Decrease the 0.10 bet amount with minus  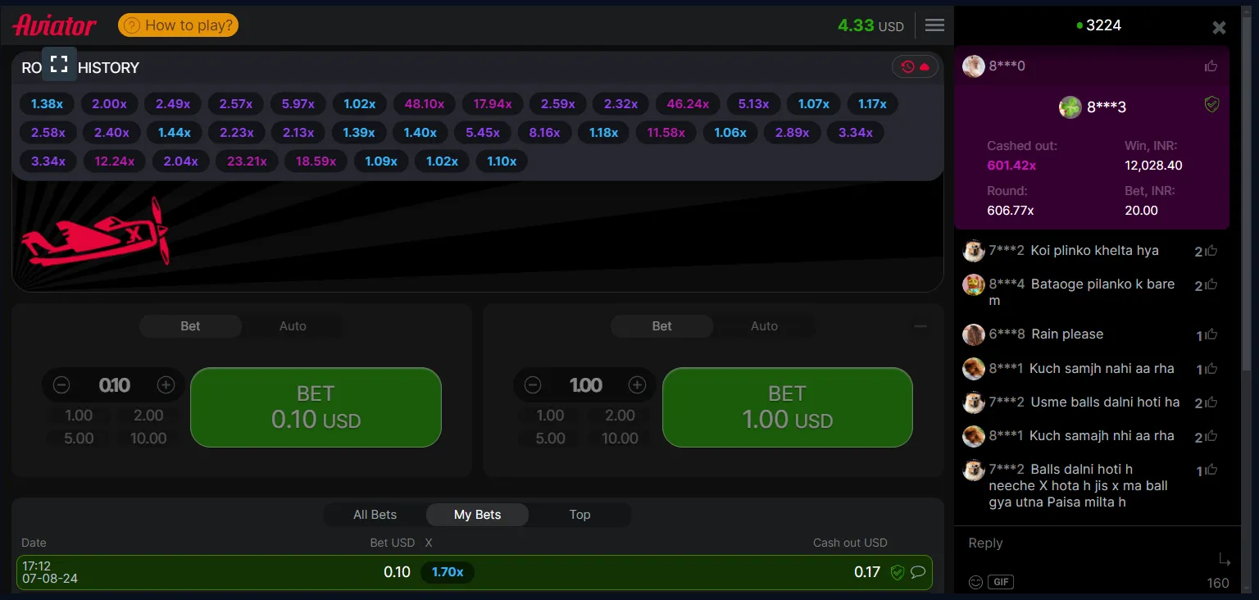coord(61,385)
